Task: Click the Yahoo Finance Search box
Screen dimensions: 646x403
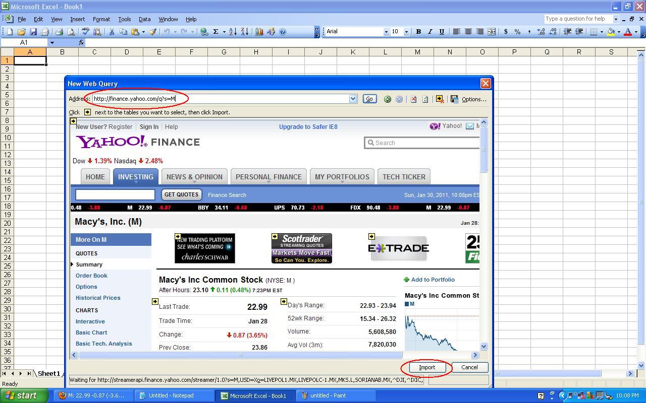Action: 422,143
